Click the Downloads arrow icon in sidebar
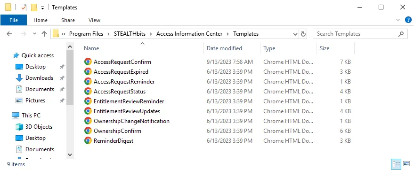This screenshot has width=414, height=170. [19, 78]
